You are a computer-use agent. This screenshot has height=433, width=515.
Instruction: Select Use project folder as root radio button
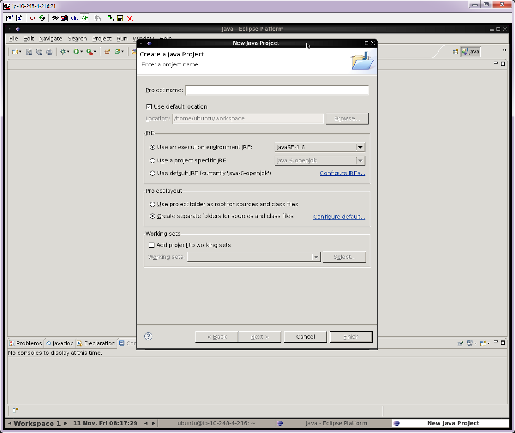(x=152, y=204)
